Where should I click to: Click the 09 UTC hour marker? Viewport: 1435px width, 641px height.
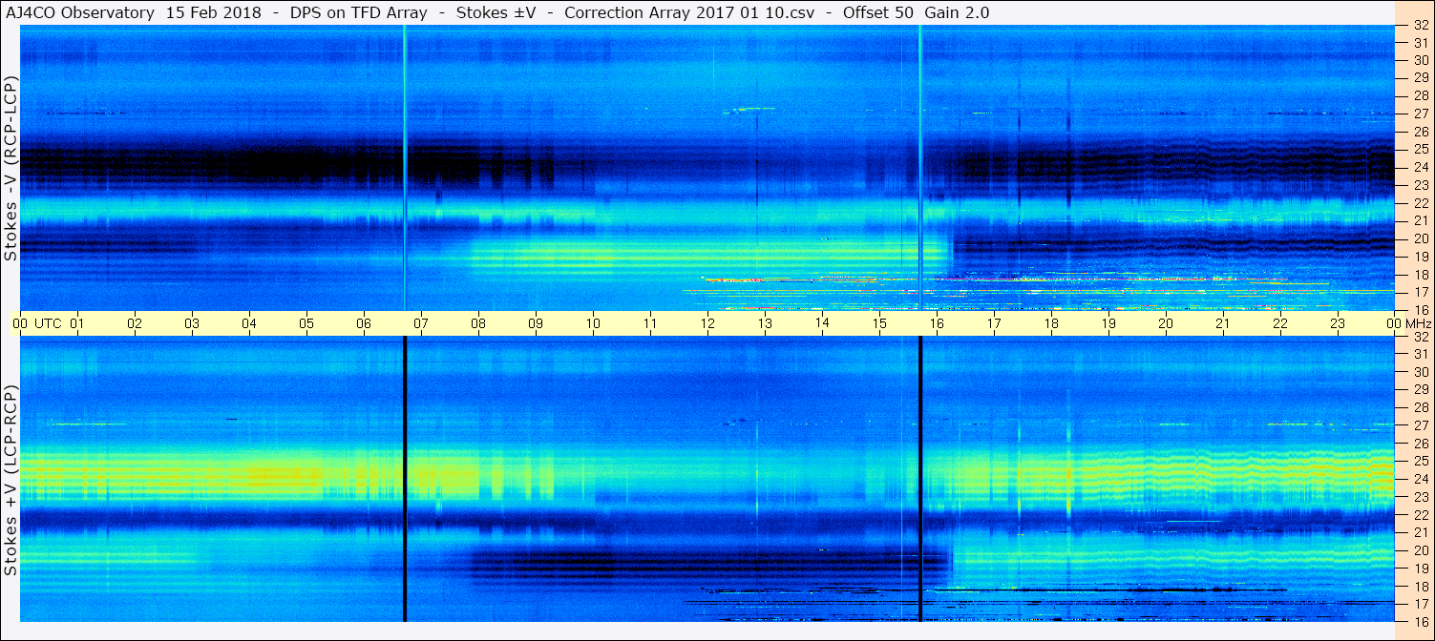click(x=536, y=323)
